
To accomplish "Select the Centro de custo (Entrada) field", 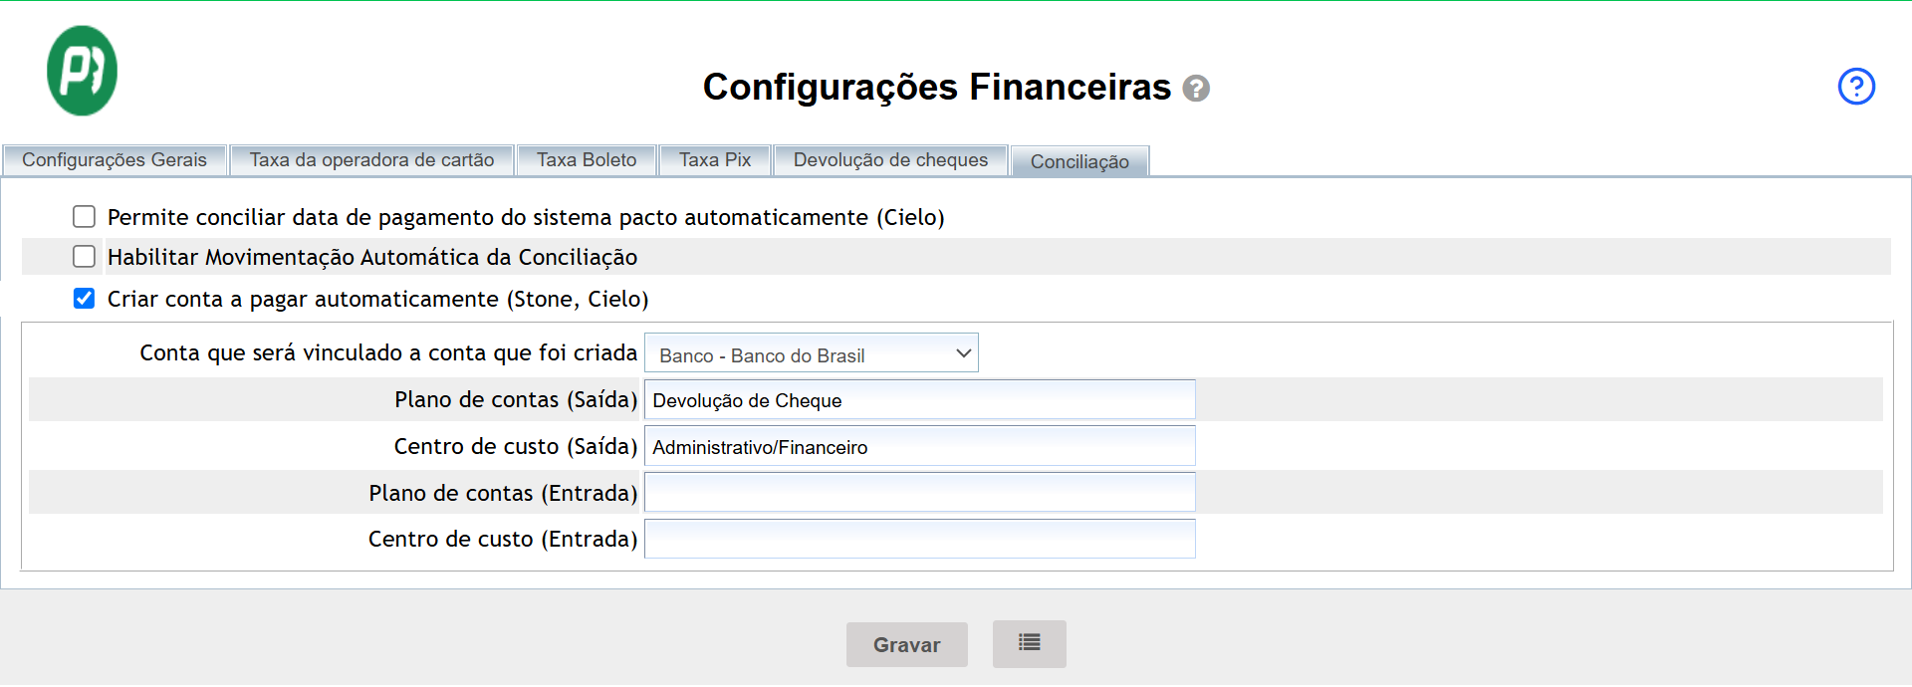I will point(918,539).
